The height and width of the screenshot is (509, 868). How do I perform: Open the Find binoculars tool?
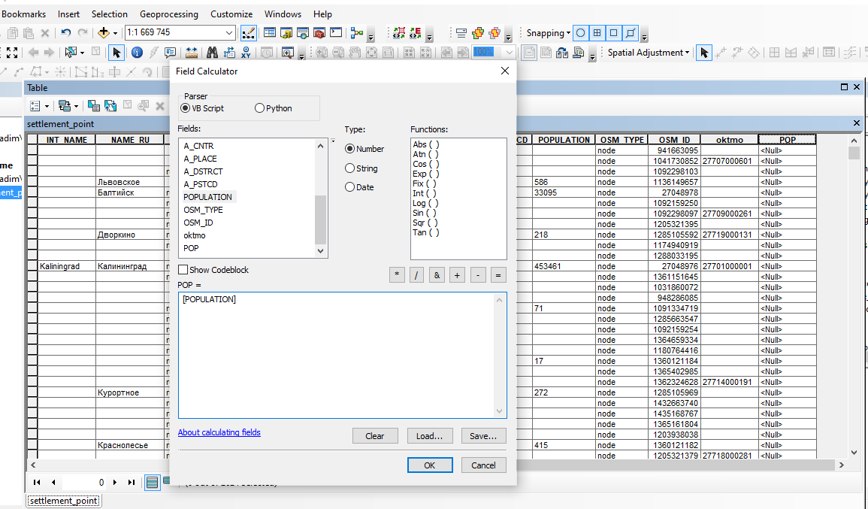click(212, 53)
